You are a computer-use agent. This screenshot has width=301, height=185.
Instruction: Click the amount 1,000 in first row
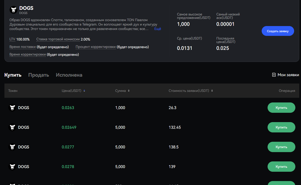[x=120, y=108]
